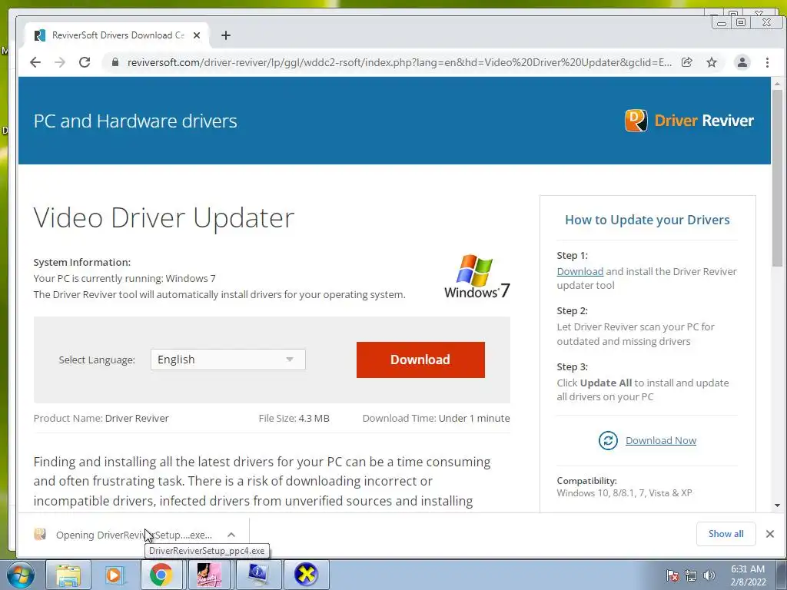
Task: Open Chrome's three-dot menu
Action: coord(767,62)
